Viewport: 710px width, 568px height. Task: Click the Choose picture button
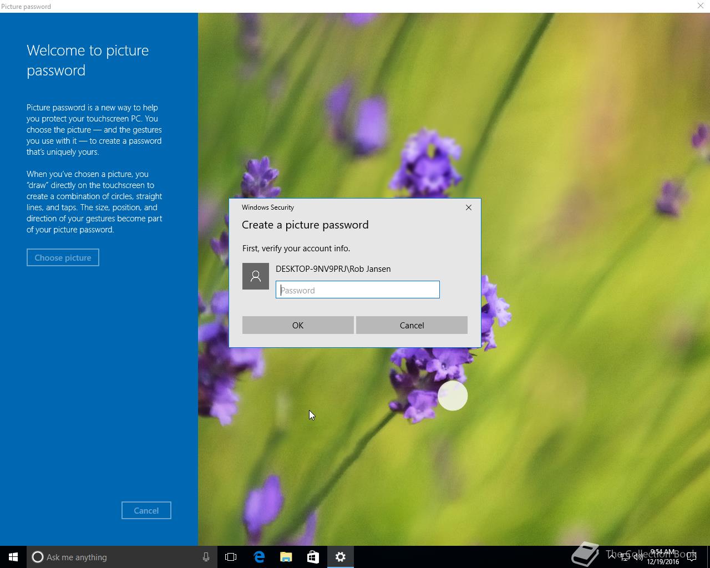63,257
